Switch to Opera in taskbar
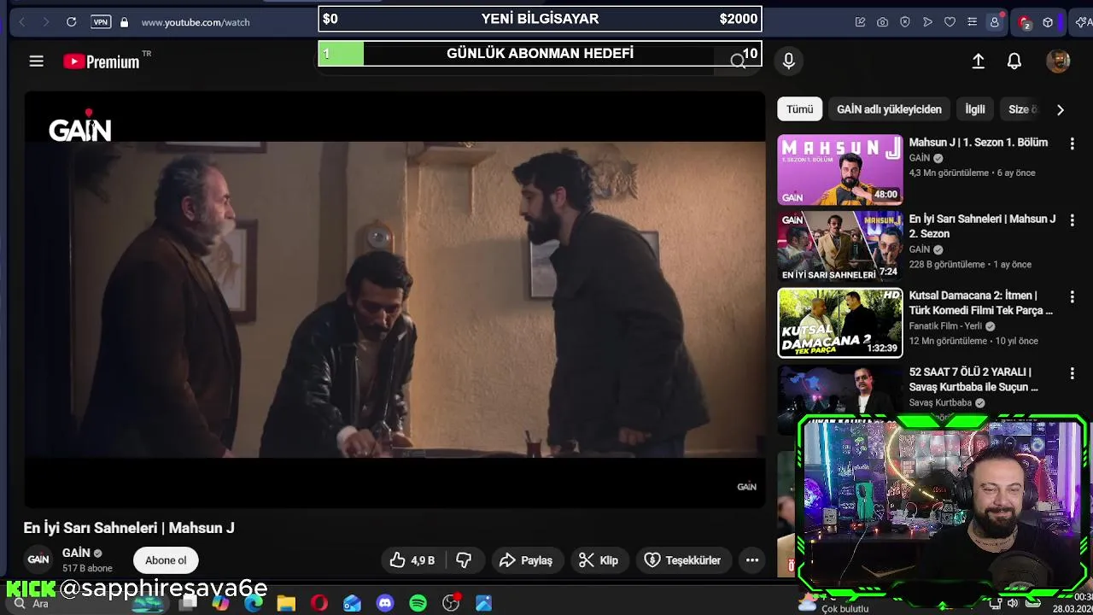Image resolution: width=1093 pixels, height=615 pixels. click(319, 603)
